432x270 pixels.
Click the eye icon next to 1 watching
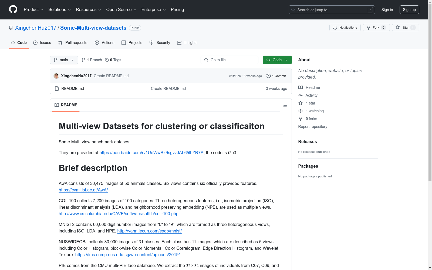tap(301, 111)
